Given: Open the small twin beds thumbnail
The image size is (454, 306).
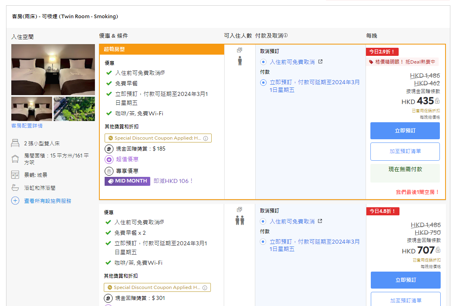Looking at the screenshot, I should click(x=32, y=109).
